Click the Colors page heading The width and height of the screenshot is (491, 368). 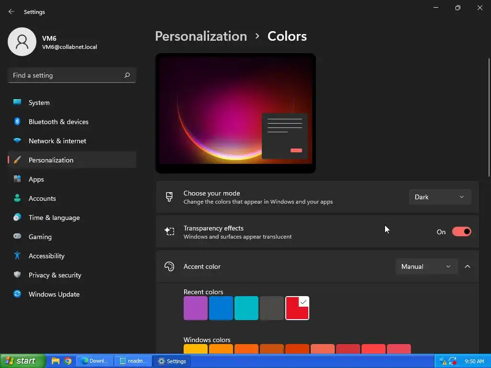click(287, 36)
